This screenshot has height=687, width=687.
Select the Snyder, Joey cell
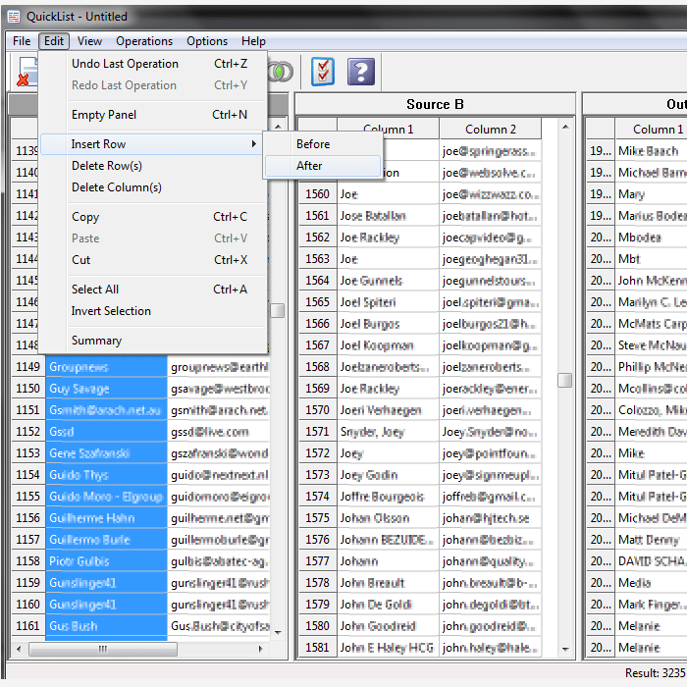pyautogui.click(x=389, y=432)
